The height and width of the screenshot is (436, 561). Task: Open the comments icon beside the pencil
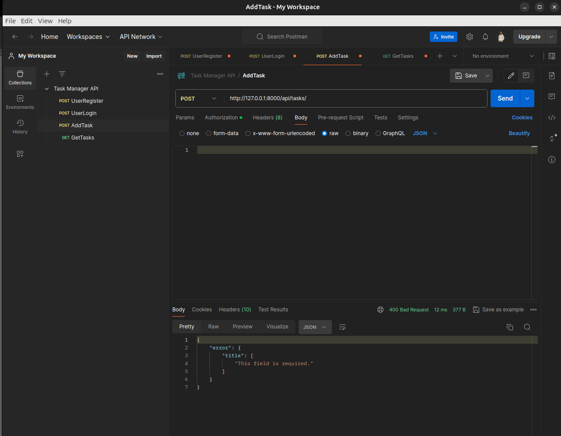pos(526,76)
